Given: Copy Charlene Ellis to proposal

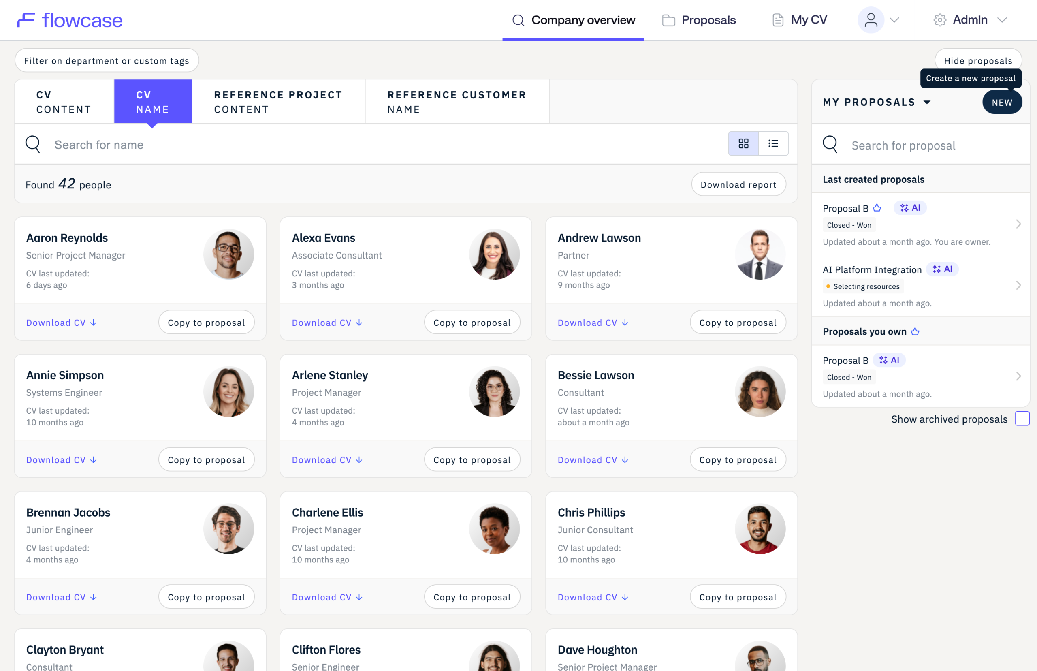Looking at the screenshot, I should (x=472, y=597).
